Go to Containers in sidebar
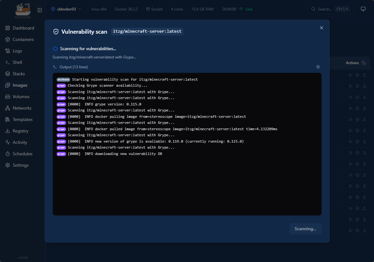374x262 pixels. click(20, 39)
